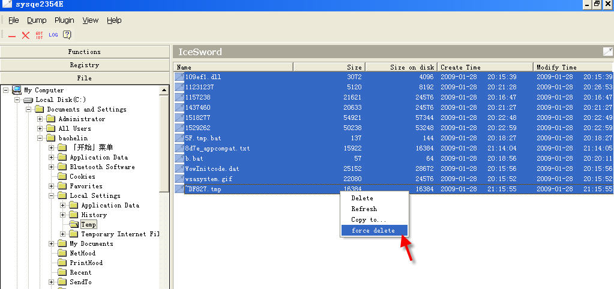Select the WowInitcode.dat file name
Viewport: 614px width, 289px height.
tap(212, 168)
